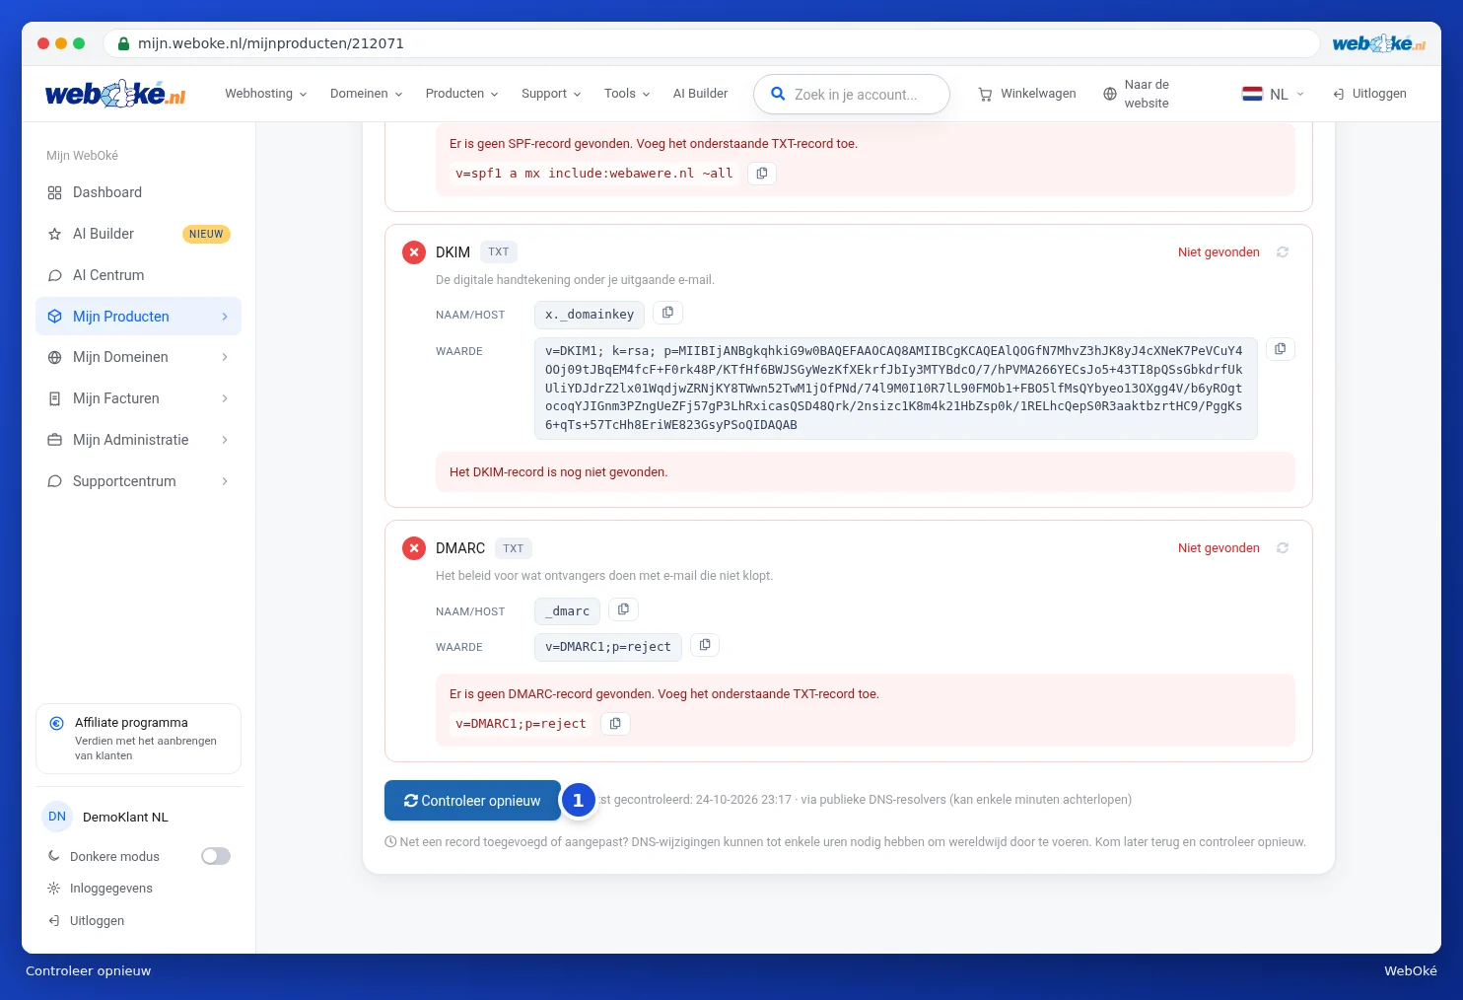
Task: Refresh the DMARC record check
Action: coord(1283,548)
